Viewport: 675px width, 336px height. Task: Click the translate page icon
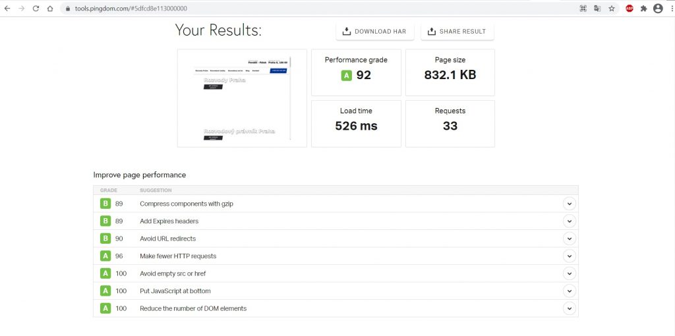(x=597, y=9)
